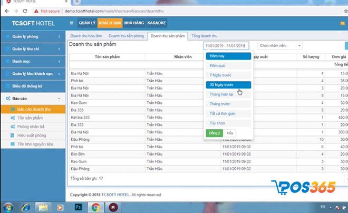Open the NHÀ HÀNG top menu

point(134,23)
